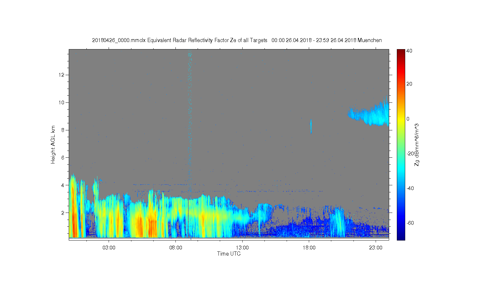
Task: Click the height tick label '6'
Action: 63,158
